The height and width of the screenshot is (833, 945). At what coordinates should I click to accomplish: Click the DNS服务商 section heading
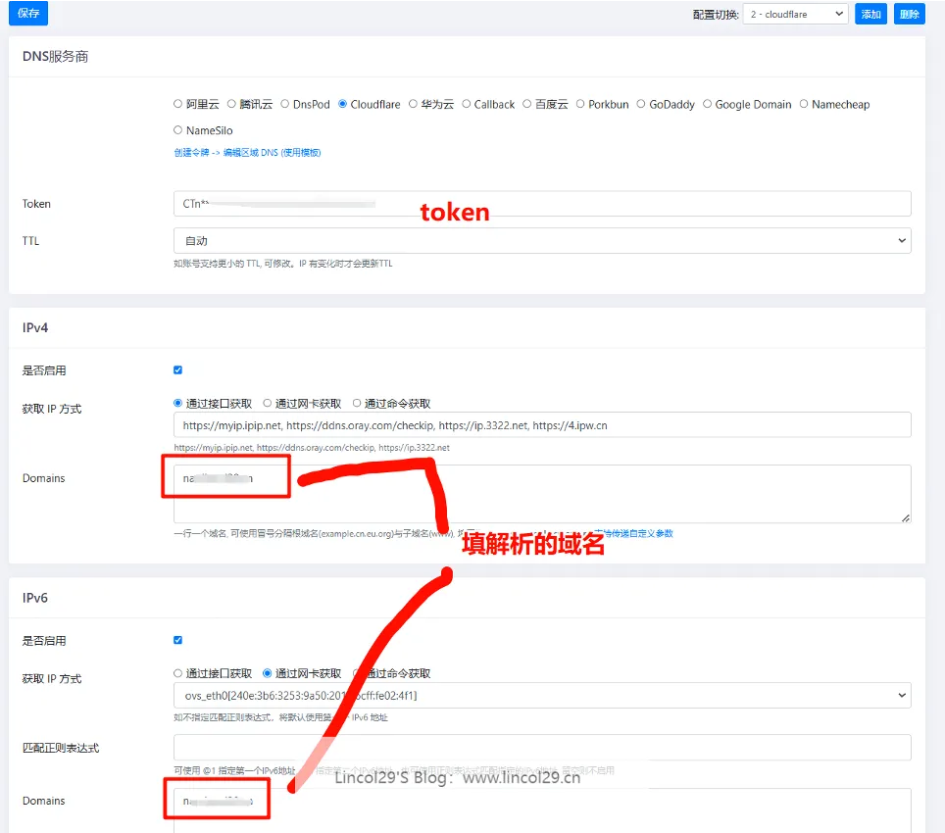[x=56, y=56]
